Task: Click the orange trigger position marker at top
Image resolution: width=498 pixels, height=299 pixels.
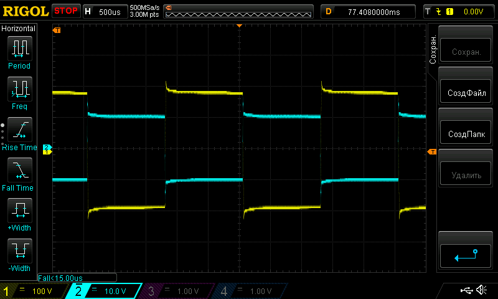Action: coord(239,26)
